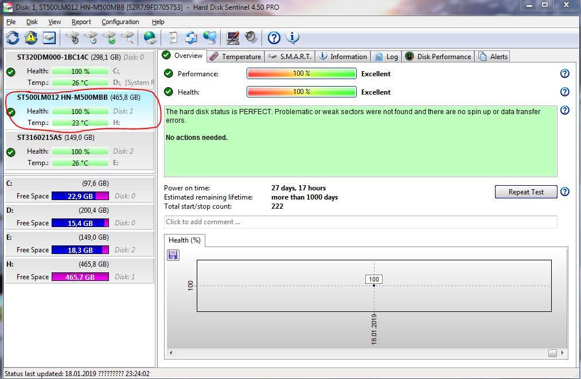Click the 'more than 1000 days' lifetime value
The height and width of the screenshot is (379, 581).
(304, 197)
